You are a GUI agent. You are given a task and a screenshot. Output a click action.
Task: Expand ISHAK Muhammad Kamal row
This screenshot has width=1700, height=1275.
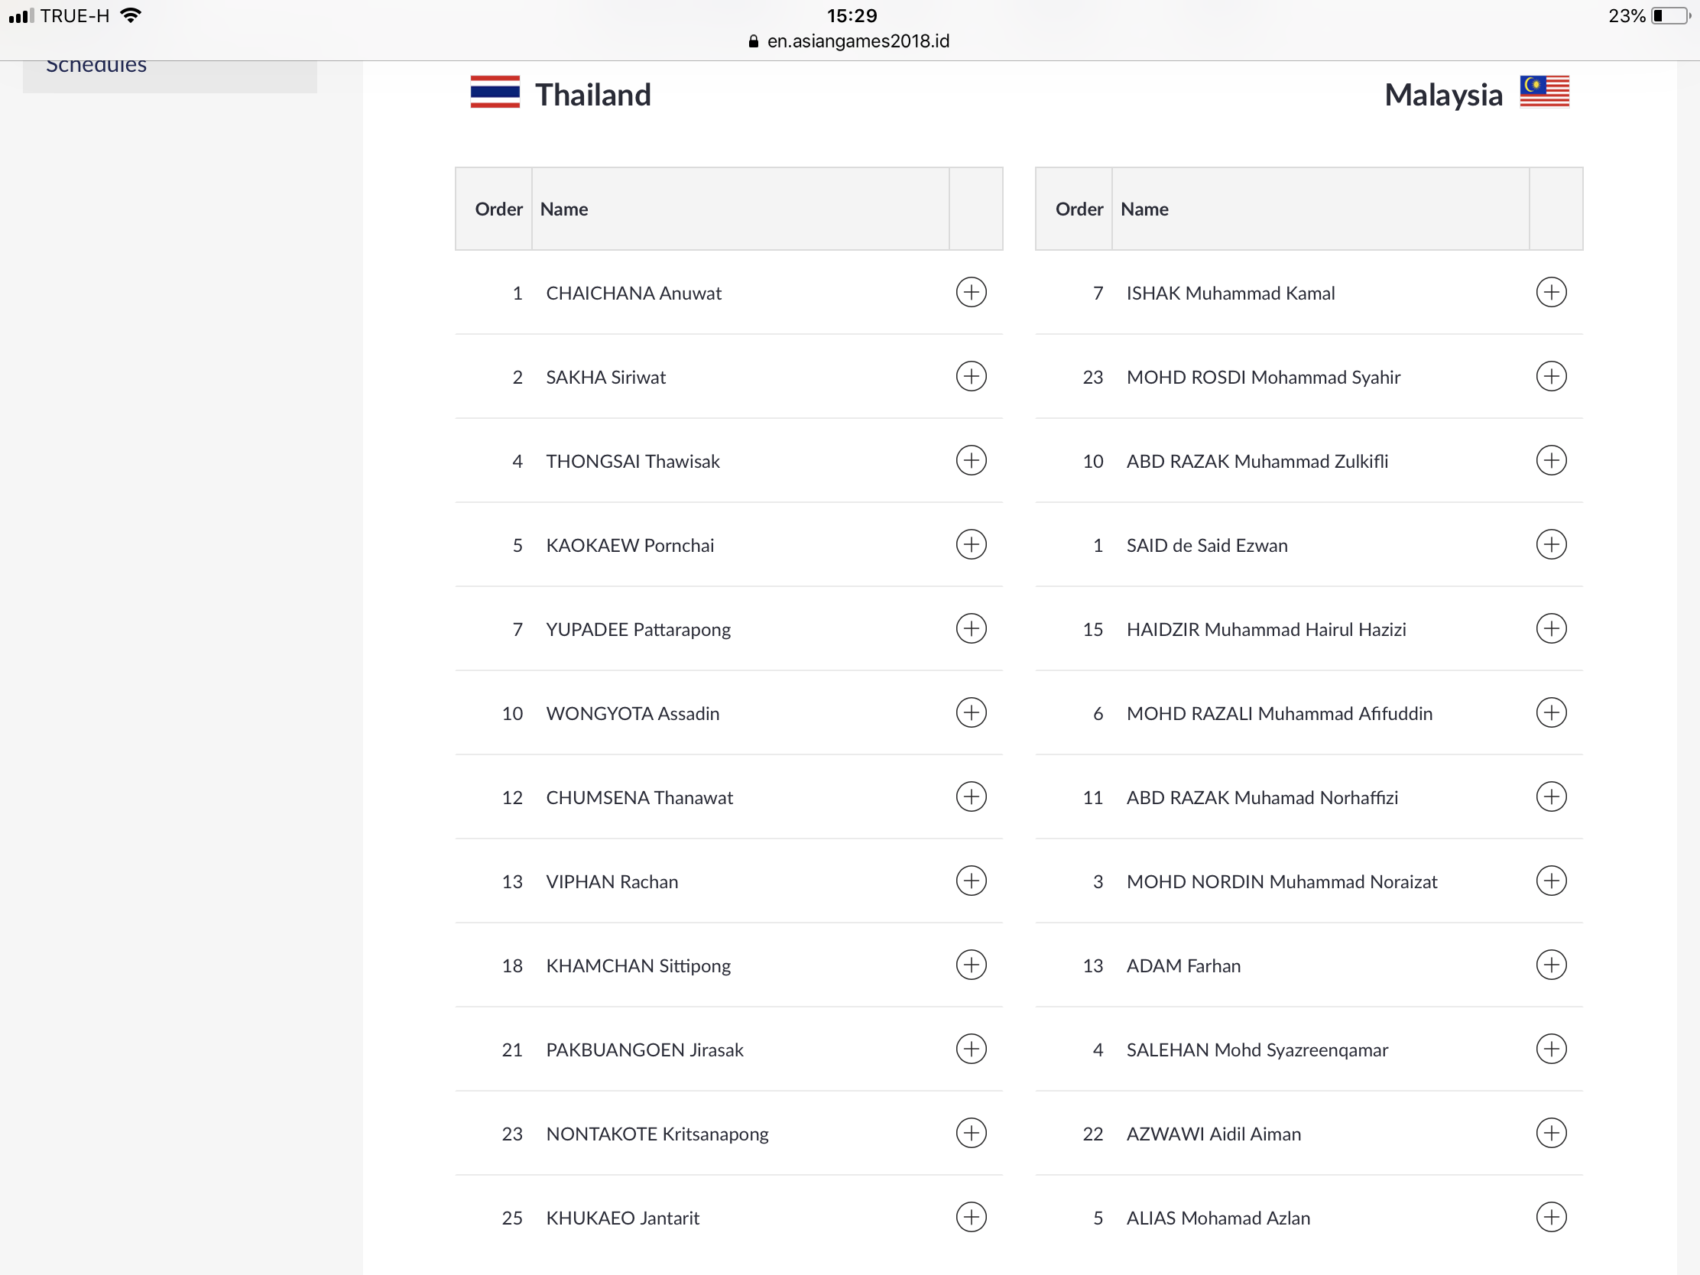pyautogui.click(x=1551, y=292)
